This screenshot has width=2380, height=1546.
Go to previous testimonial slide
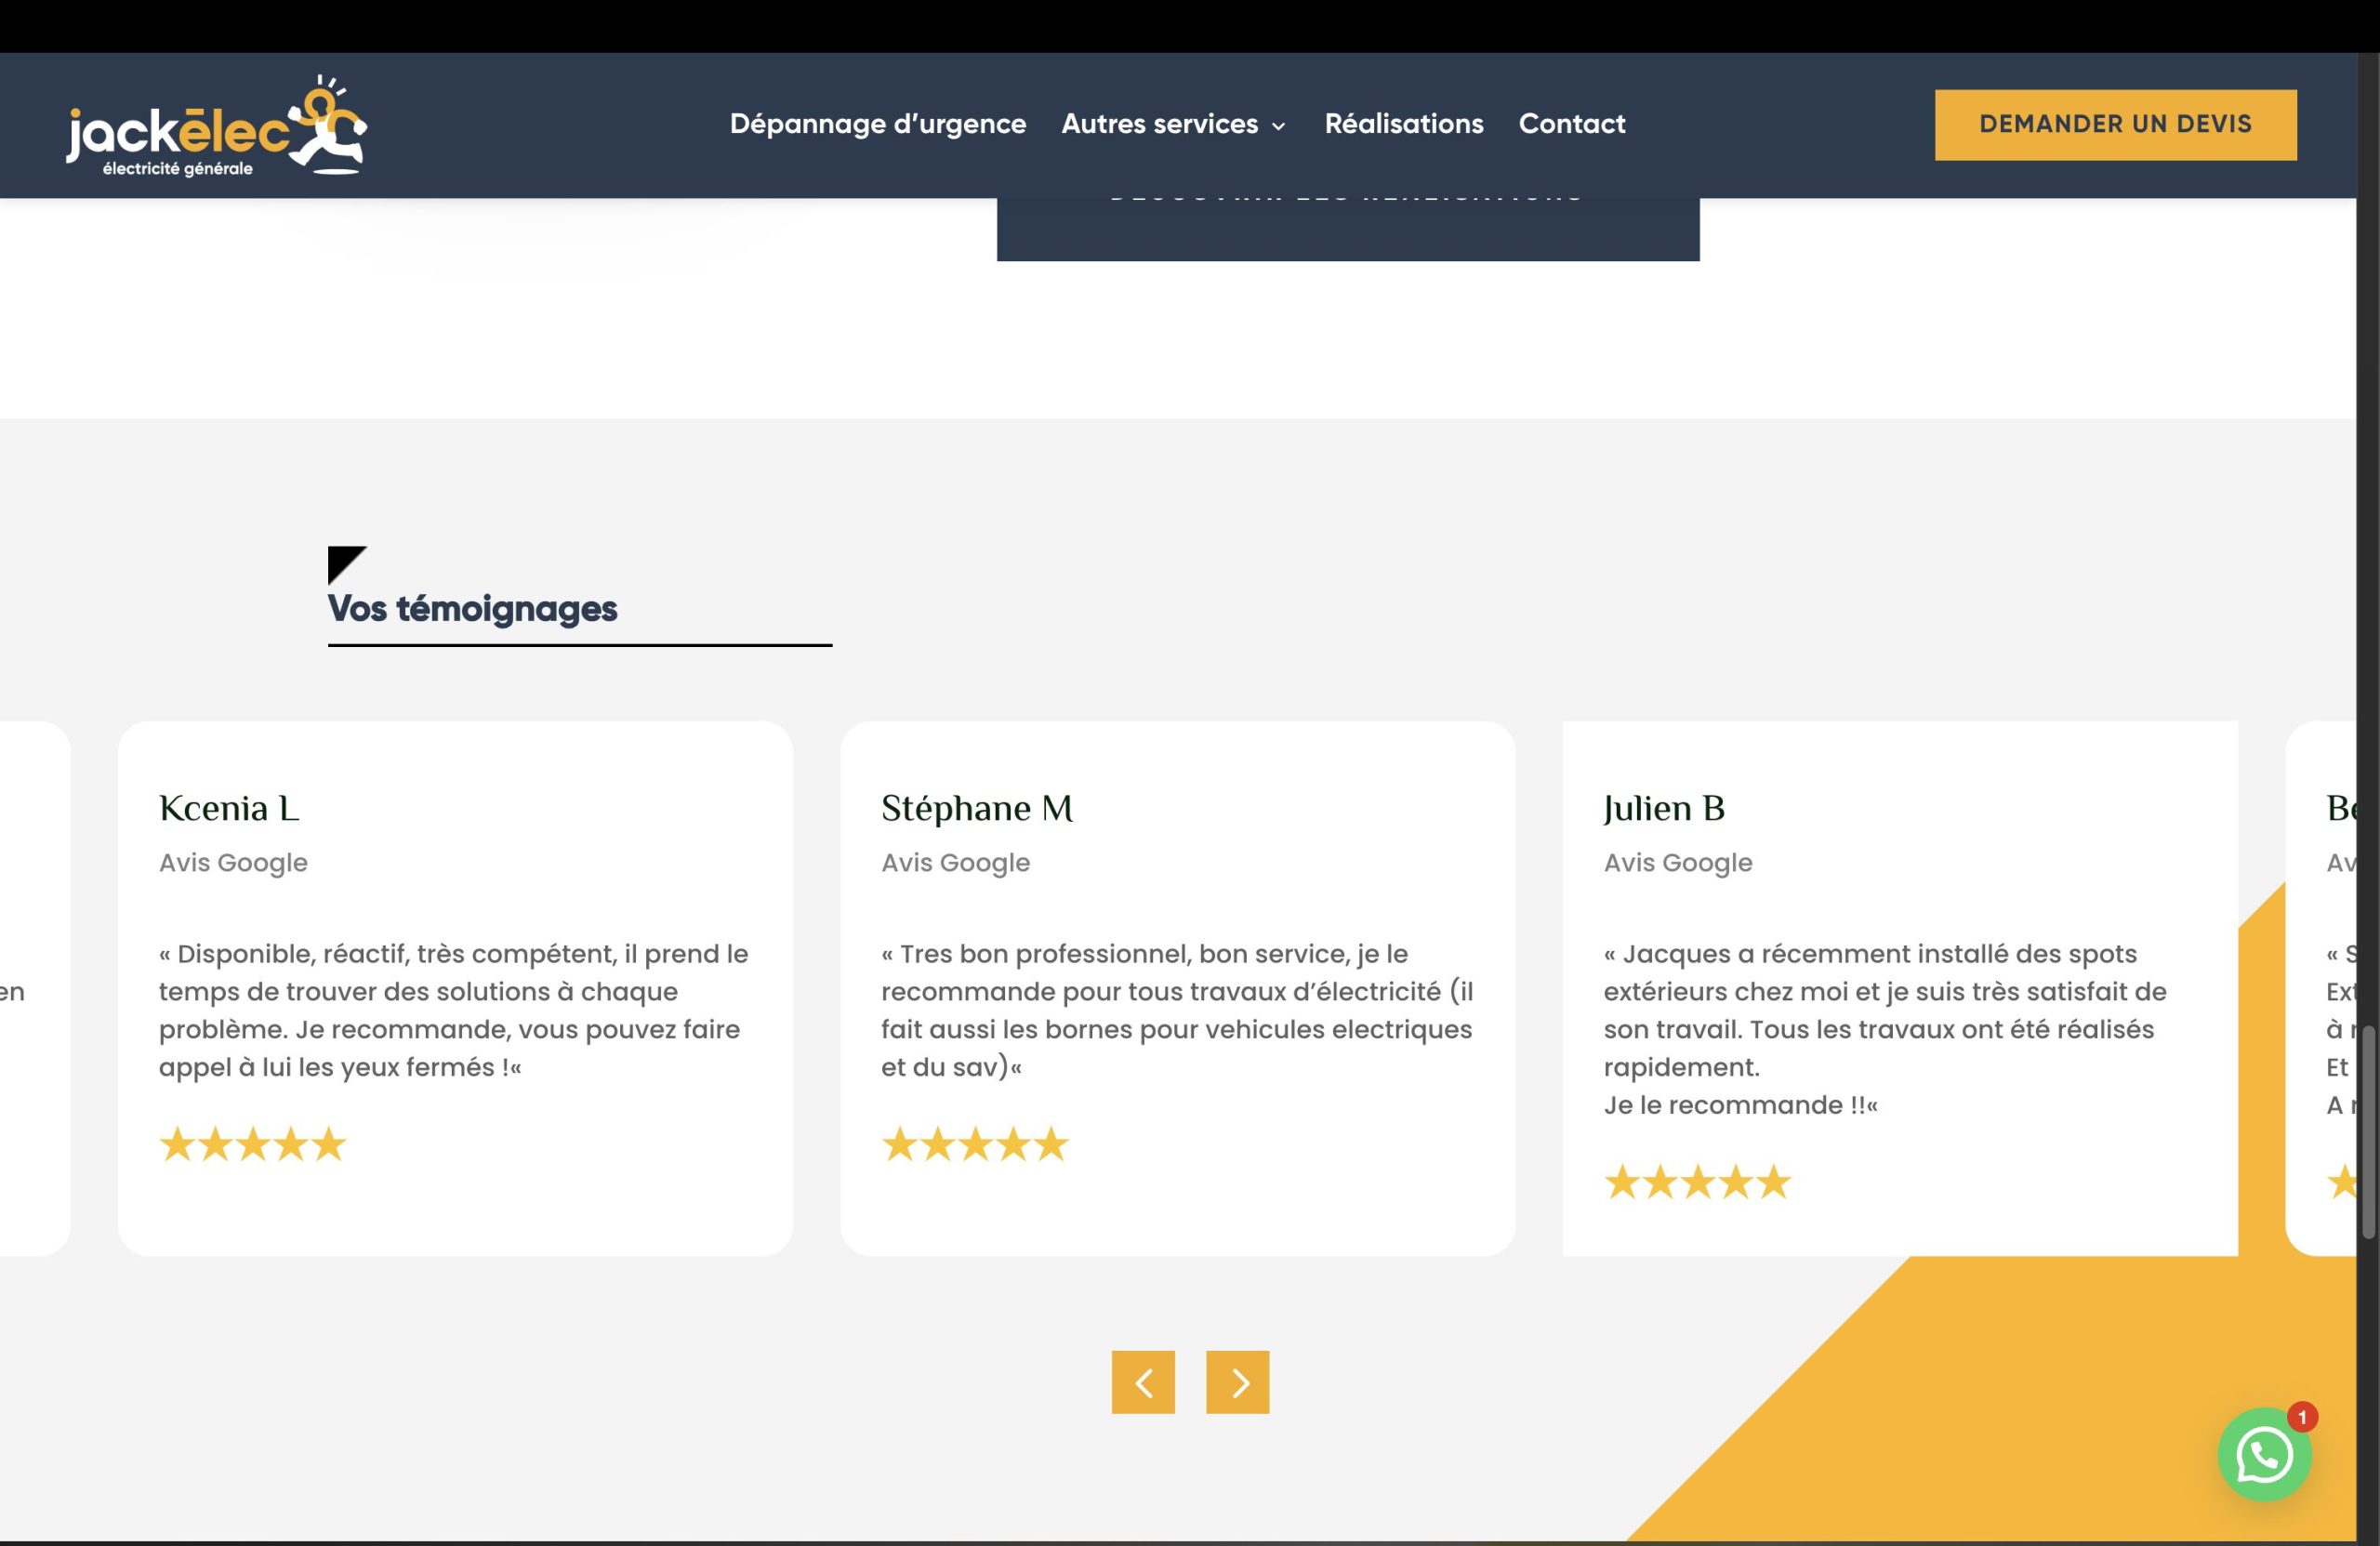click(1143, 1382)
